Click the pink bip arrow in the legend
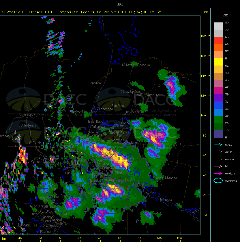 [218, 166]
